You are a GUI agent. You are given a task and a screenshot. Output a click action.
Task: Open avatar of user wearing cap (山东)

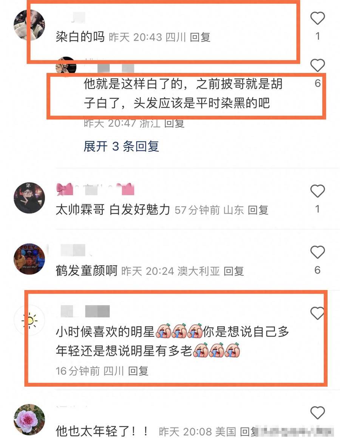pyautogui.click(x=29, y=198)
